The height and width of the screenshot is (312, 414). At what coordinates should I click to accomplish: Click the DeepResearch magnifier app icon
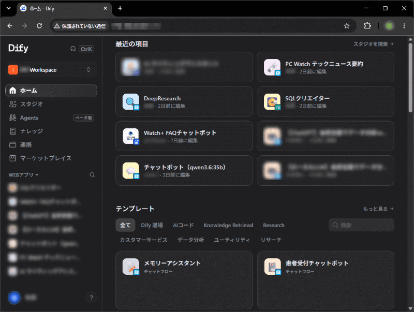point(131,101)
